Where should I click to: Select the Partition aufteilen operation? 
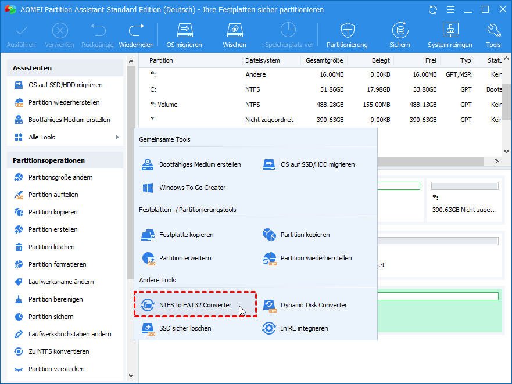65,195
